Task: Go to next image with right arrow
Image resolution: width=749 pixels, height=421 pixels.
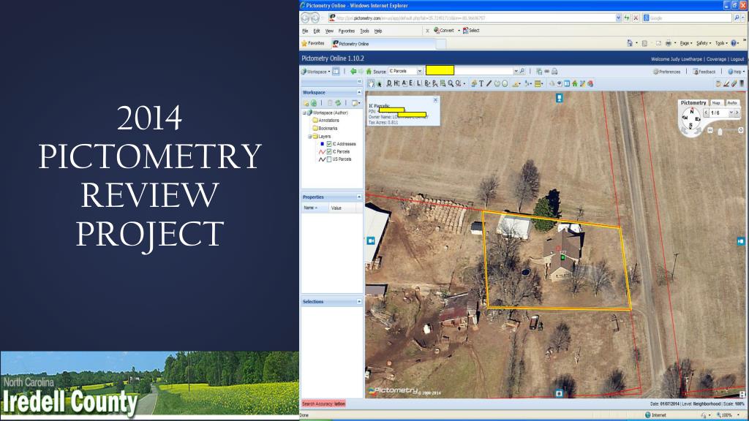Action: click(737, 113)
